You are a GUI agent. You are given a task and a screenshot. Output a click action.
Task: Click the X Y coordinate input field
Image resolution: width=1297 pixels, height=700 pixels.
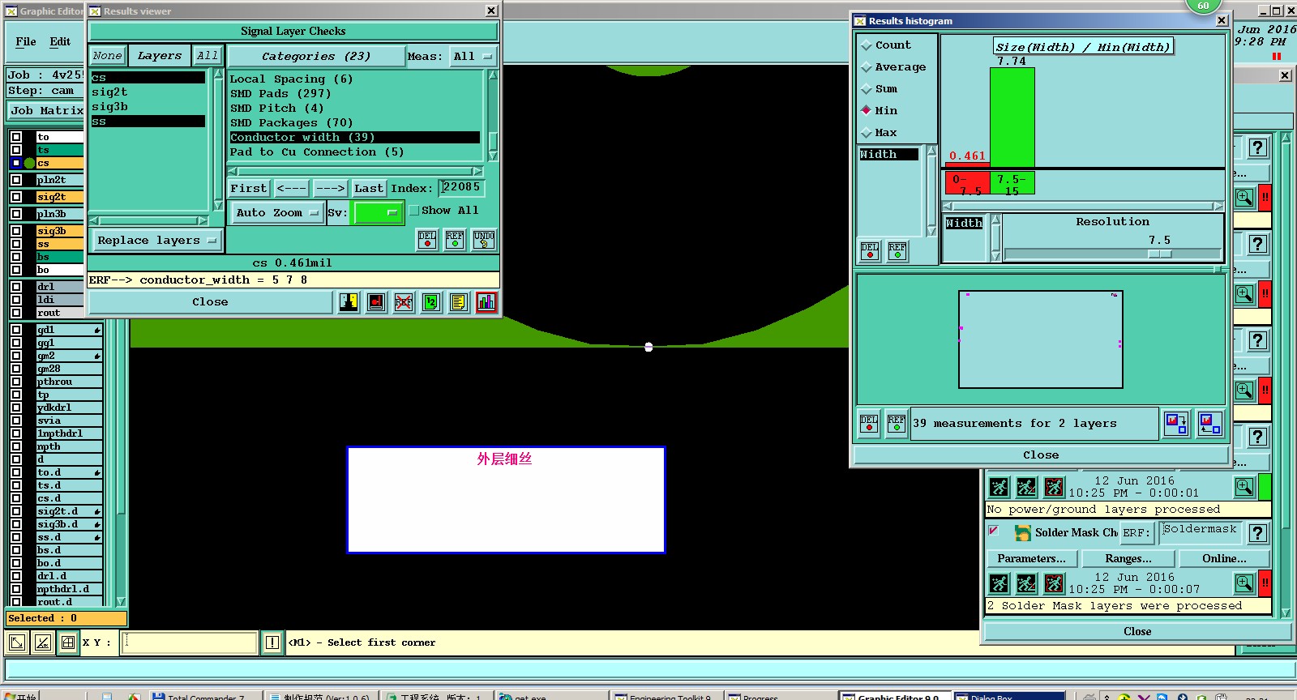click(189, 643)
